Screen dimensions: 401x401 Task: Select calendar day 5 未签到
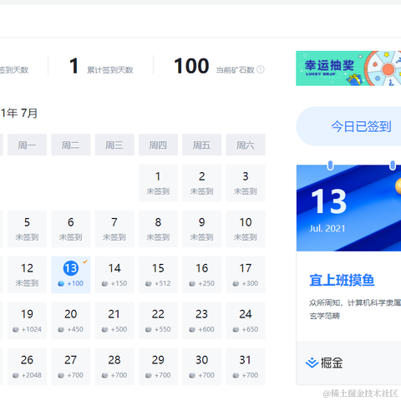pyautogui.click(x=27, y=229)
